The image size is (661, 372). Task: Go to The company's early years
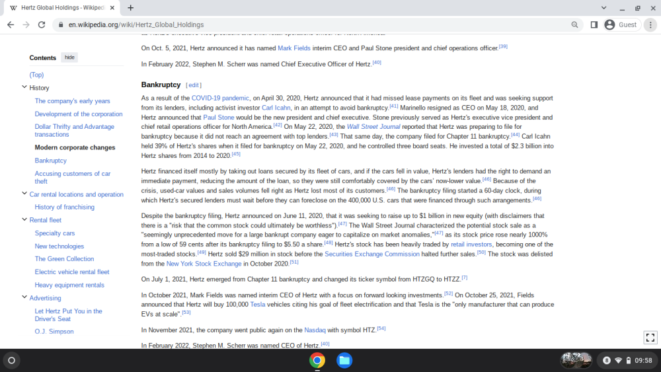pos(72,100)
